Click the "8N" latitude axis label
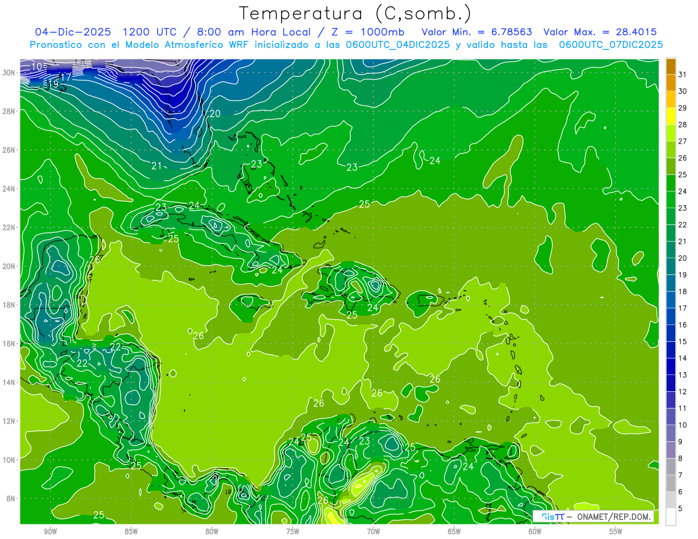Image resolution: width=698 pixels, height=539 pixels. [x=12, y=498]
